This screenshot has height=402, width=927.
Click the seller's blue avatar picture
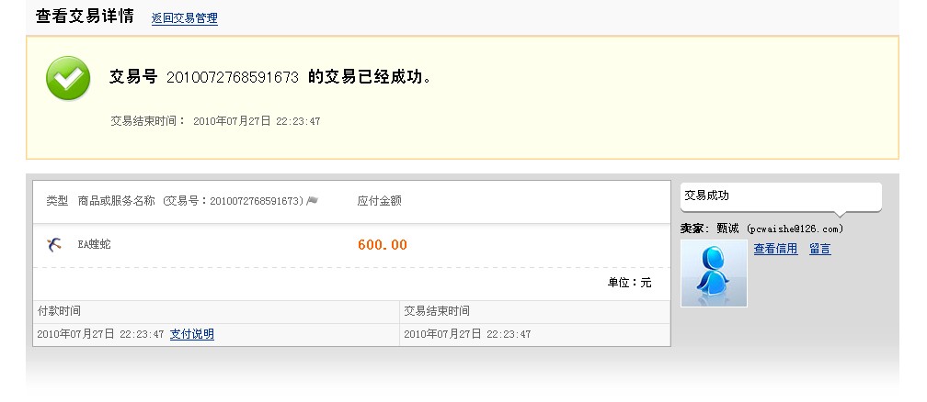(x=714, y=274)
